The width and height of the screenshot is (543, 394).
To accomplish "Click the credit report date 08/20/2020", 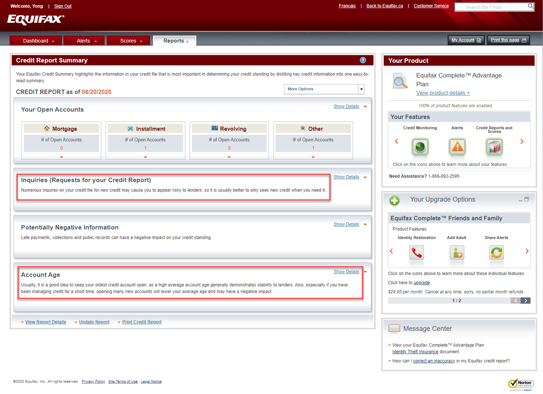I will click(96, 92).
